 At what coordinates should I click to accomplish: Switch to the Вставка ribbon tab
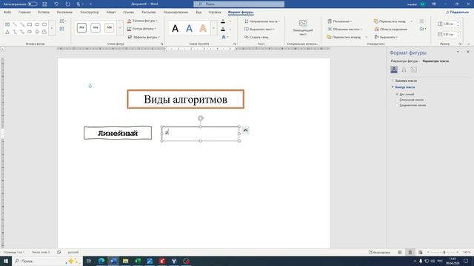[x=44, y=13]
